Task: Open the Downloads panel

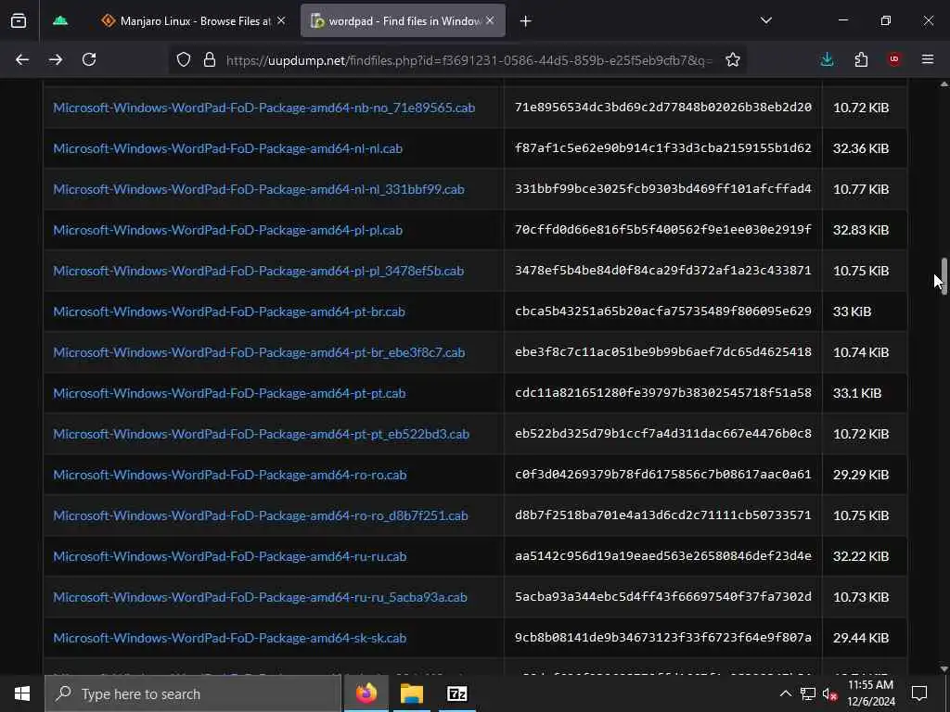Action: tap(827, 59)
